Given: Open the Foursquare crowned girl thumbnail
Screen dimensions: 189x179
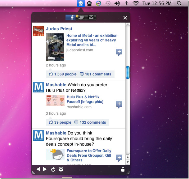Looking at the screenshot, I should tap(55, 155).
